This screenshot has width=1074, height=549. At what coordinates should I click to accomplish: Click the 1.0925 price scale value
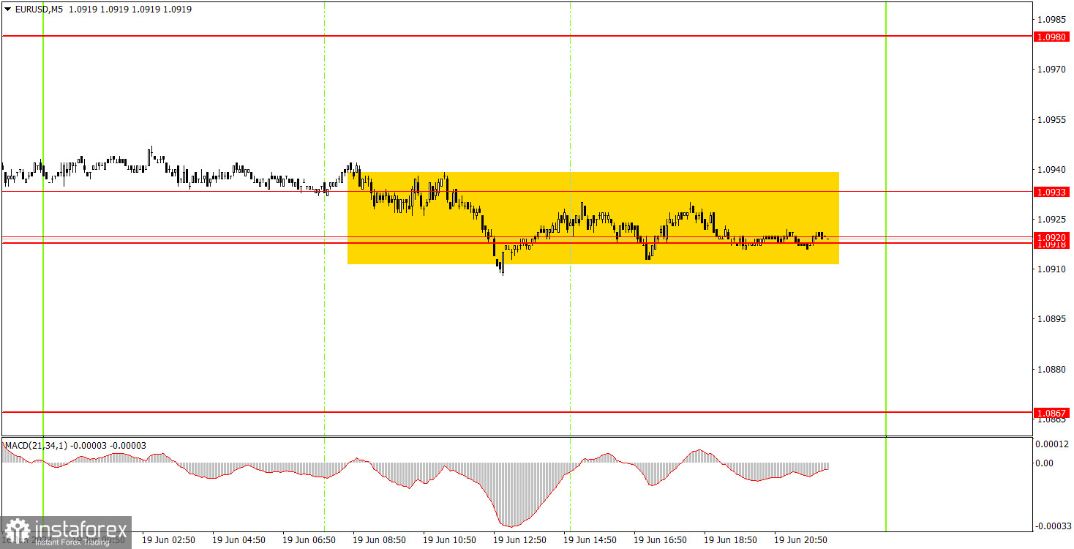tap(1051, 219)
